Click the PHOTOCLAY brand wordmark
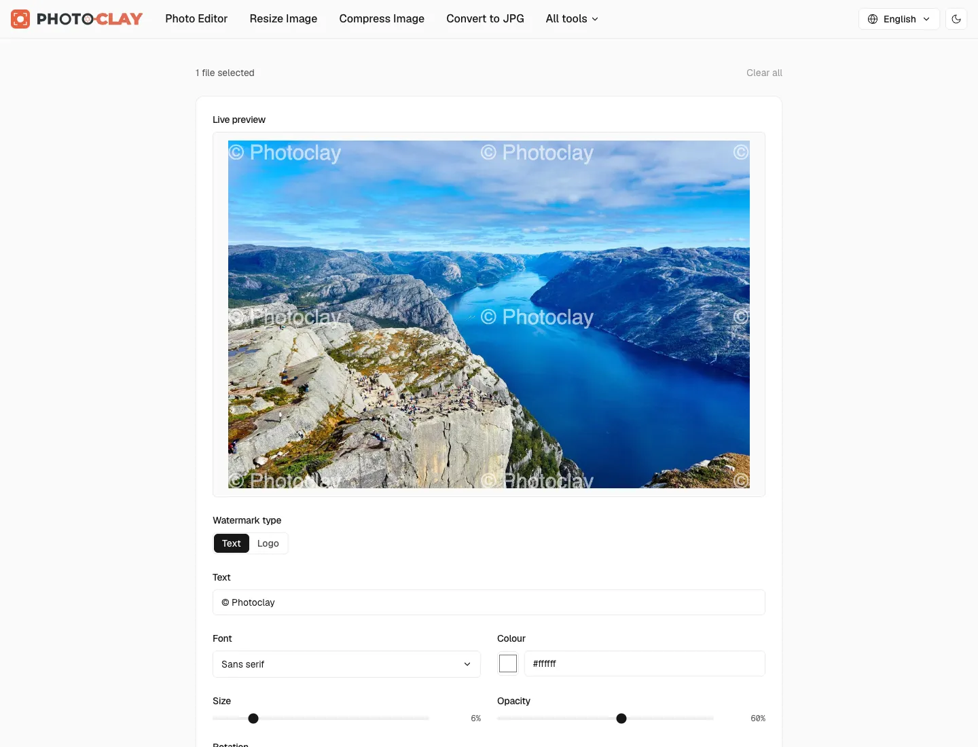 click(x=90, y=19)
